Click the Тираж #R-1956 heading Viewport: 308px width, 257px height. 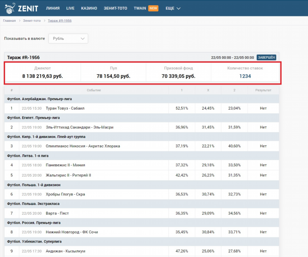point(23,57)
